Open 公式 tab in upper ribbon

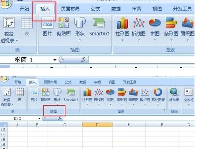tap(95, 9)
